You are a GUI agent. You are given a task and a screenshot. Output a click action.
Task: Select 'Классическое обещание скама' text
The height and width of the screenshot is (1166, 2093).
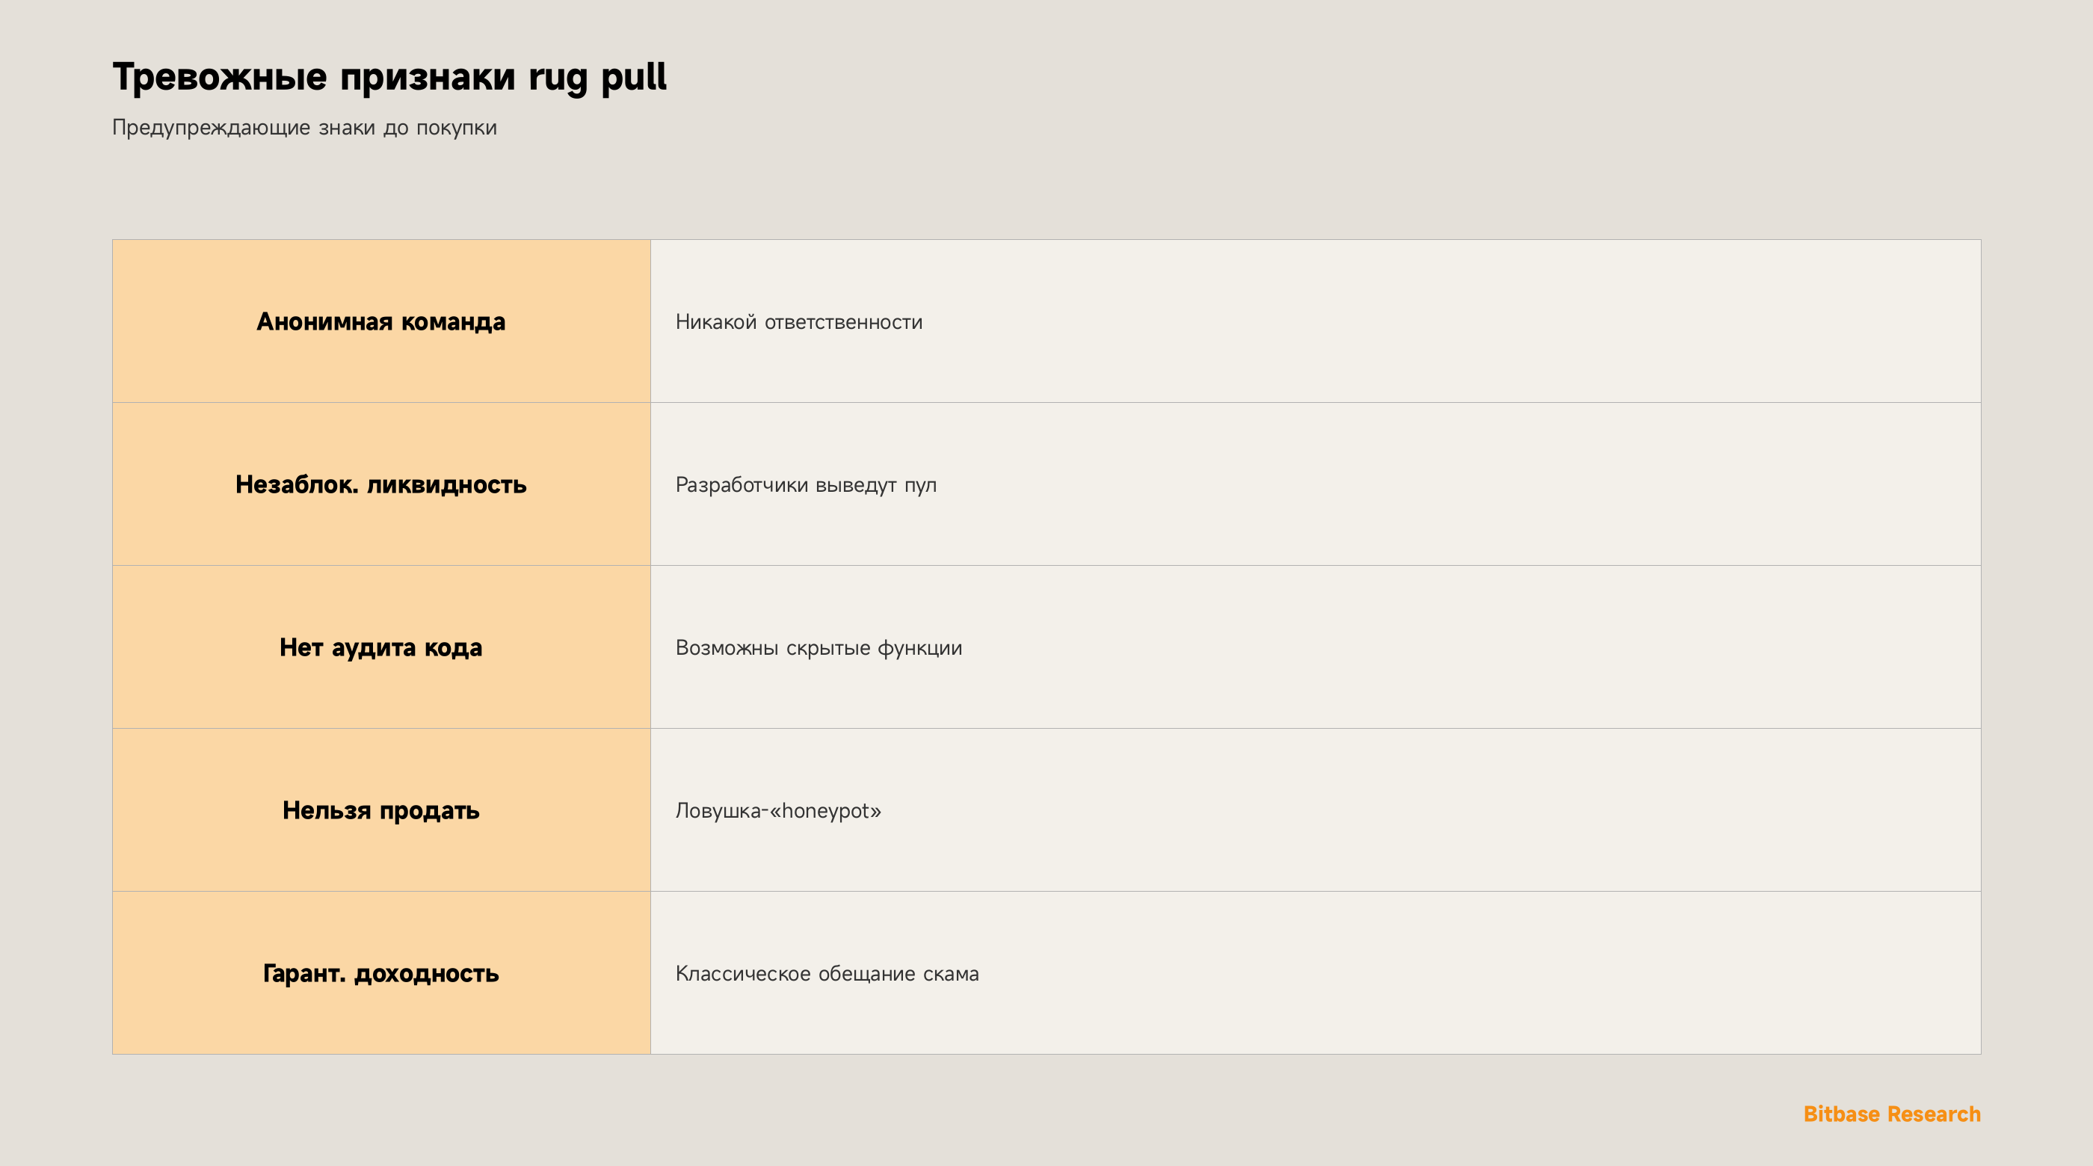tap(827, 973)
